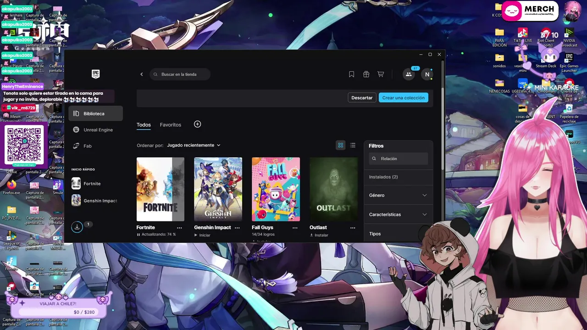Image resolution: width=587 pixels, height=330 pixels.
Task: Click the Relación filter search field
Action: (399, 159)
